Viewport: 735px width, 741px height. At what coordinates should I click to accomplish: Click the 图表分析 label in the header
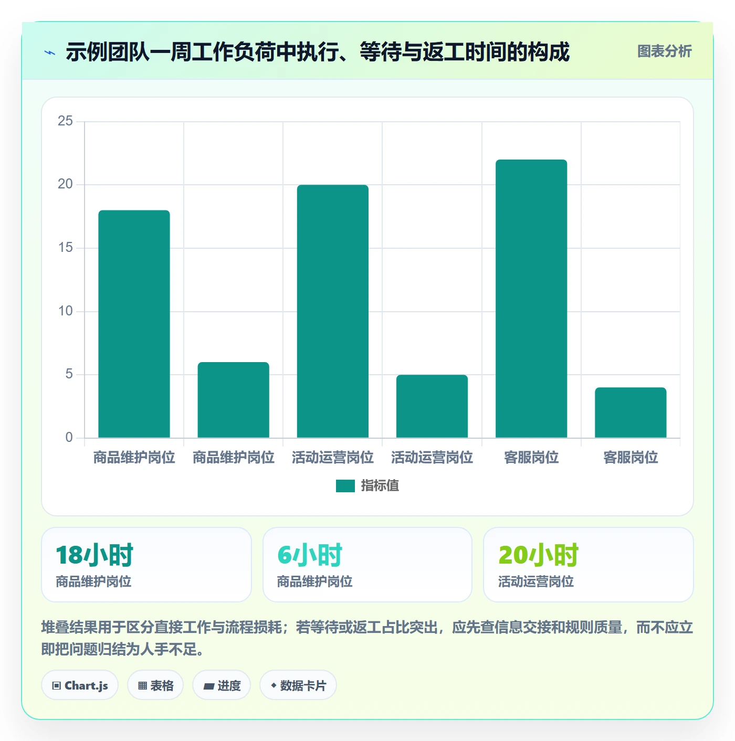tap(664, 51)
